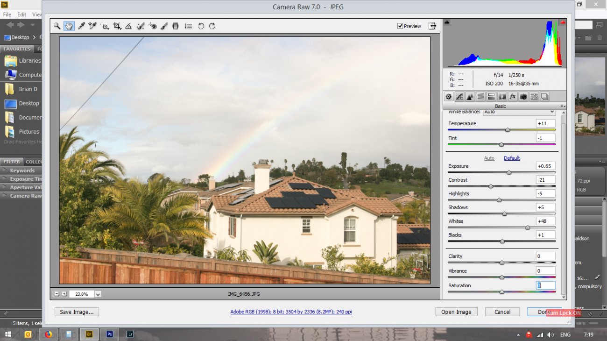Image resolution: width=607 pixels, height=341 pixels.
Task: Click the Save Image... button
Action: 77,312
